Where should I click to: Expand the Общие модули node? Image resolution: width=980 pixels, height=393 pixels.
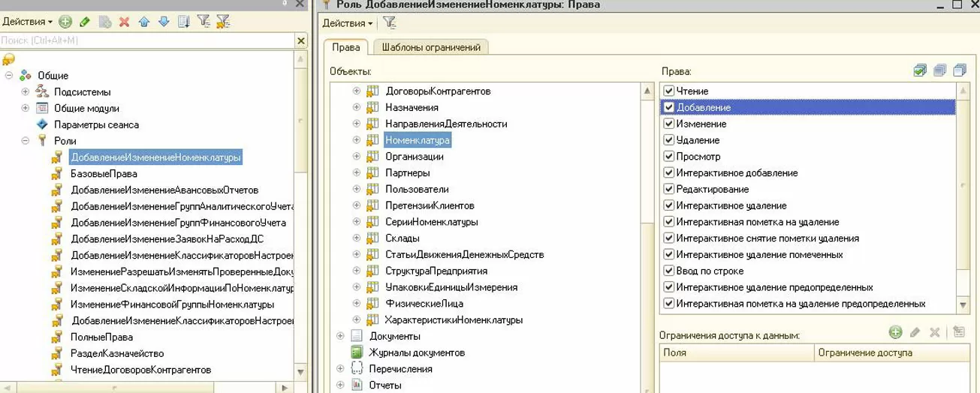[26, 108]
